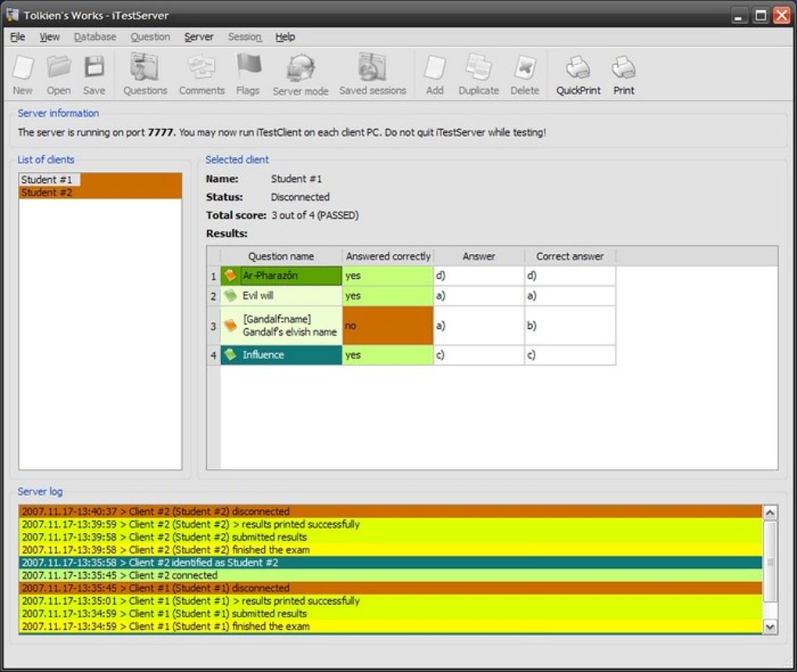This screenshot has width=797, height=672.
Task: Open the Questions view icon
Action: point(145,67)
